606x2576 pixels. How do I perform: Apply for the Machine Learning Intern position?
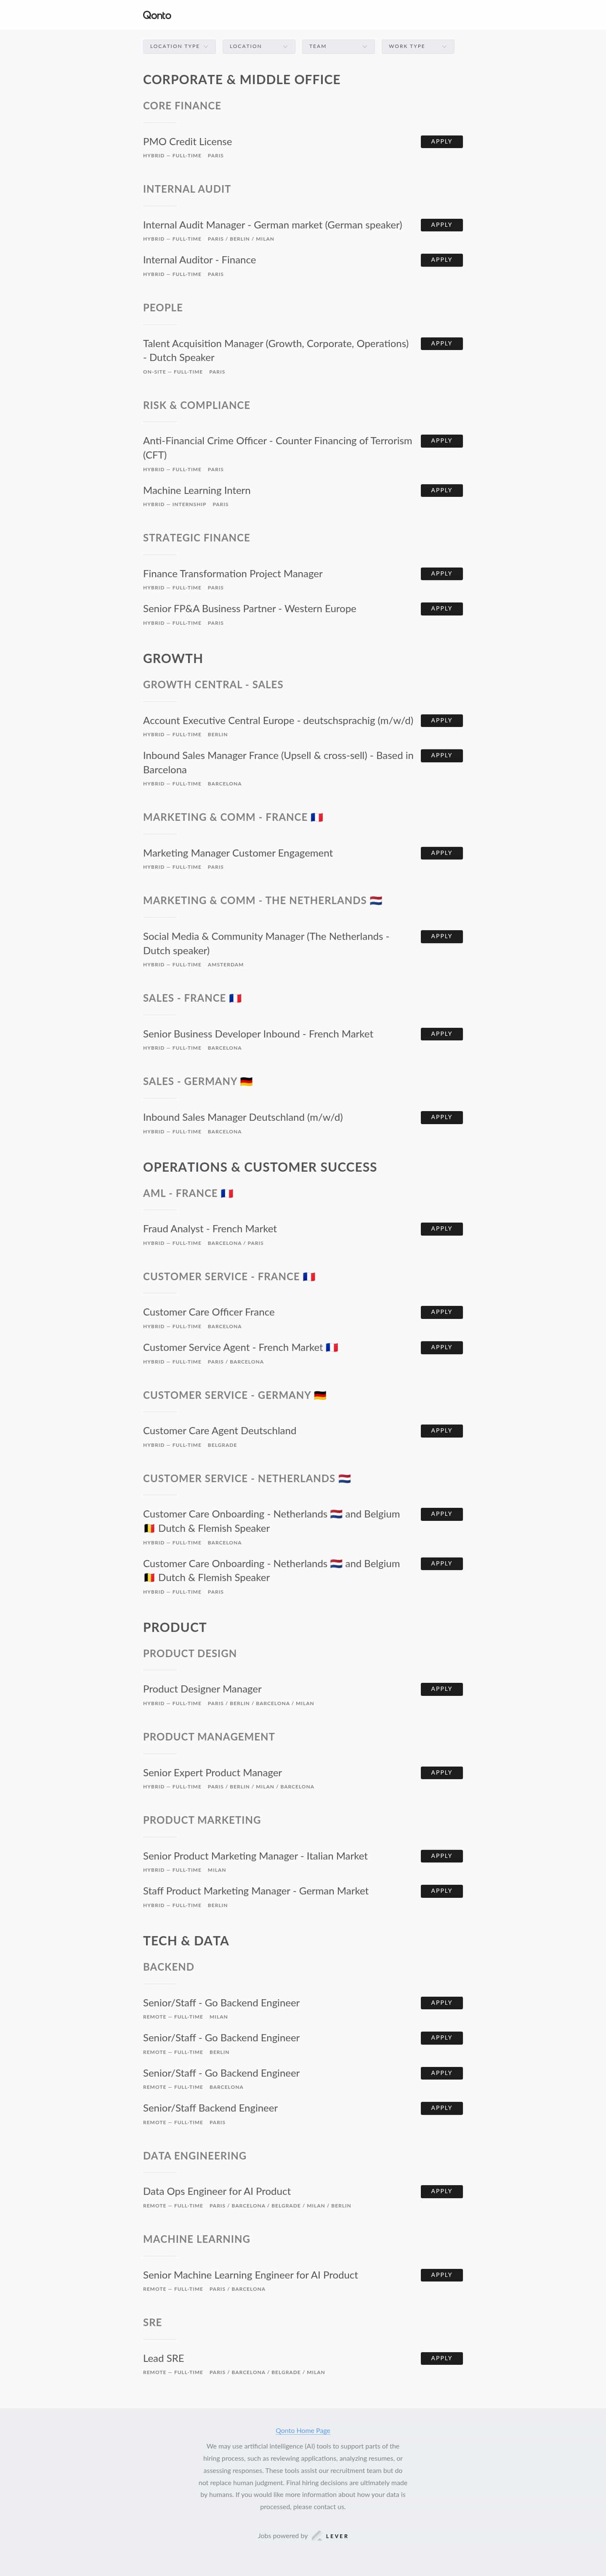pos(441,490)
